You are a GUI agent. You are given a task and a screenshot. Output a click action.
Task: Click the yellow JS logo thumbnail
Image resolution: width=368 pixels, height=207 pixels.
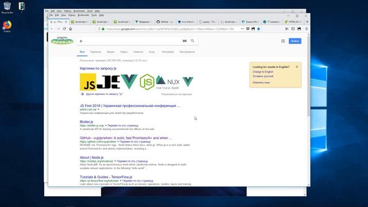pos(88,82)
